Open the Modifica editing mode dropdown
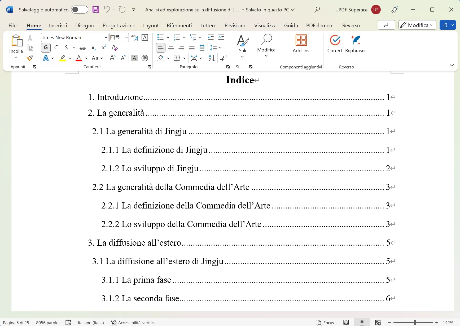 point(417,25)
